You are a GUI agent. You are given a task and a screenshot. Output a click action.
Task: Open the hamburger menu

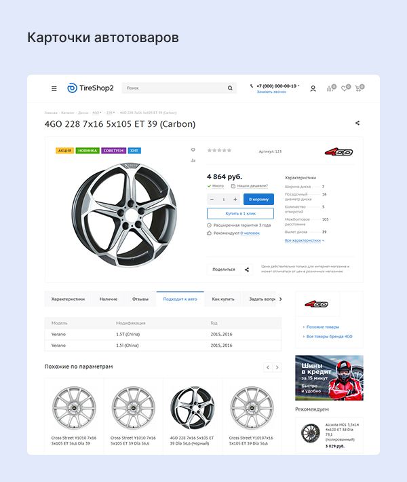click(54, 88)
